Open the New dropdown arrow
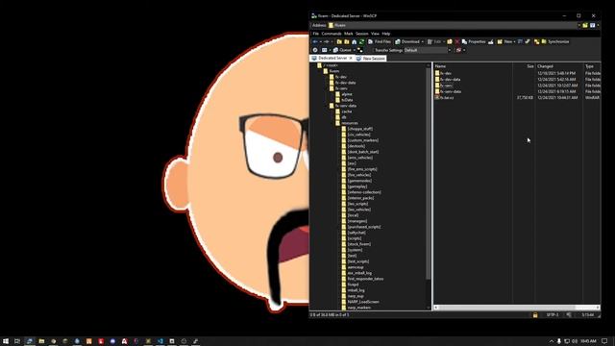Viewport: 615px width, 346px height. (515, 41)
